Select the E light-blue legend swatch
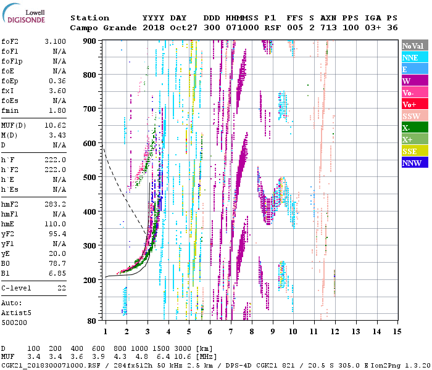Screen dimensions: 432x370 click(x=415, y=69)
